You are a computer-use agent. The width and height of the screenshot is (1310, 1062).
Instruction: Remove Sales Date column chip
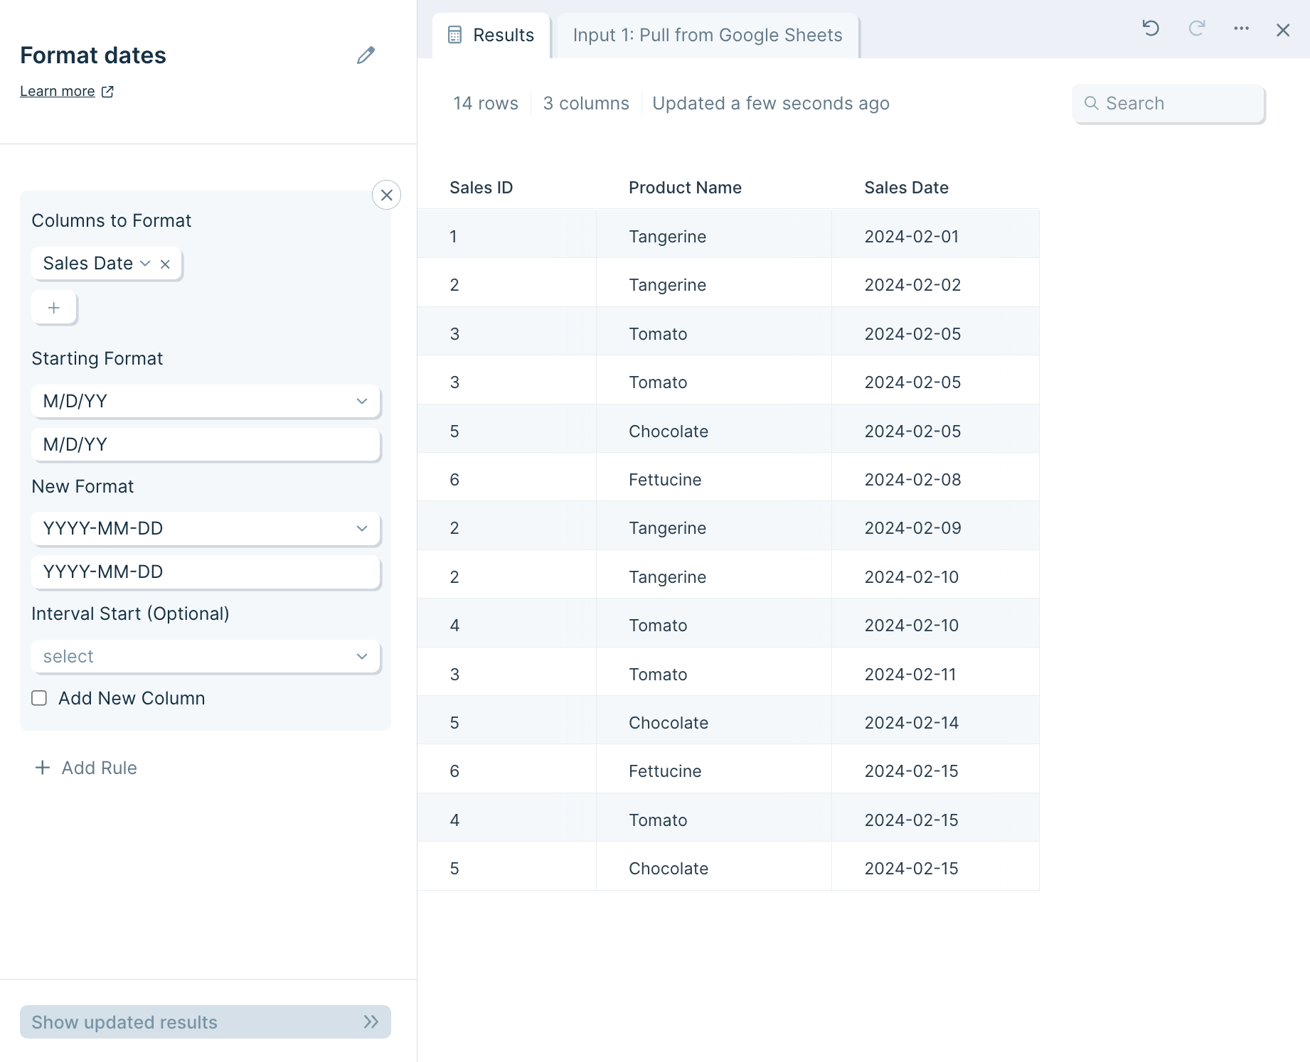pos(165,264)
